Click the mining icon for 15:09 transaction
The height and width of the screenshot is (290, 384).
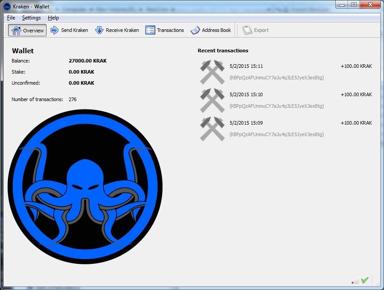pos(212,129)
